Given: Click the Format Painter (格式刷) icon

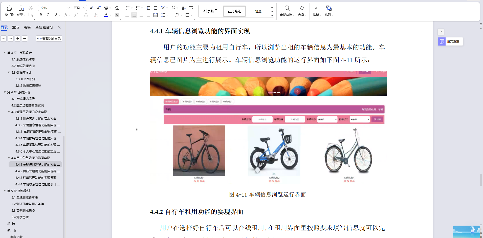Looking at the screenshot, I should (10, 8).
